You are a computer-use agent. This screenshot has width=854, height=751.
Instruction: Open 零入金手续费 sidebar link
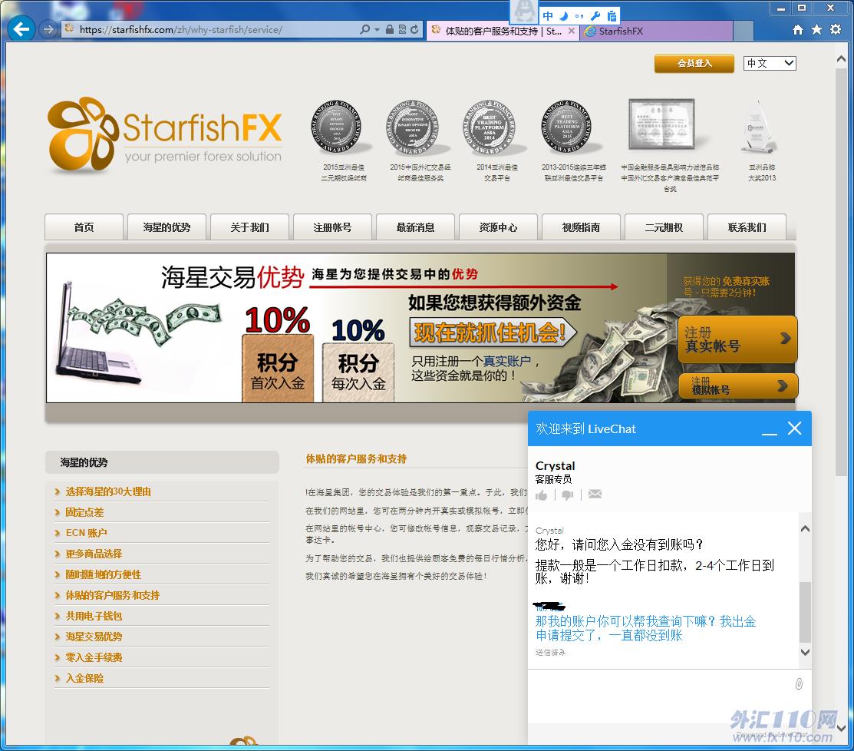(94, 657)
